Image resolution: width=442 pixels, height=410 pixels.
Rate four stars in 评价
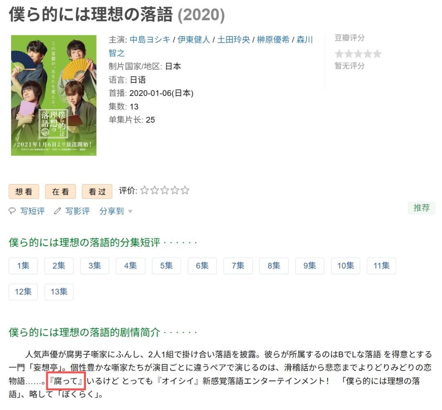point(175,190)
